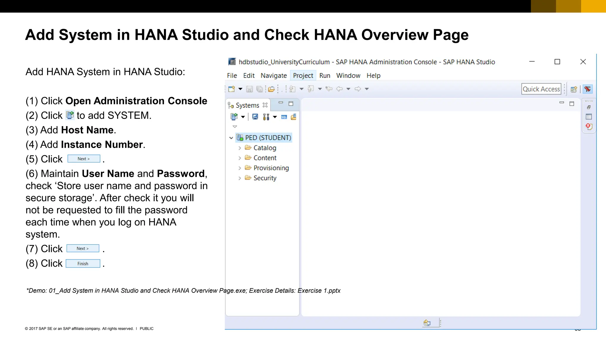Minimize the SAP HANA Studio window
The width and height of the screenshot is (606, 341).
(532, 62)
